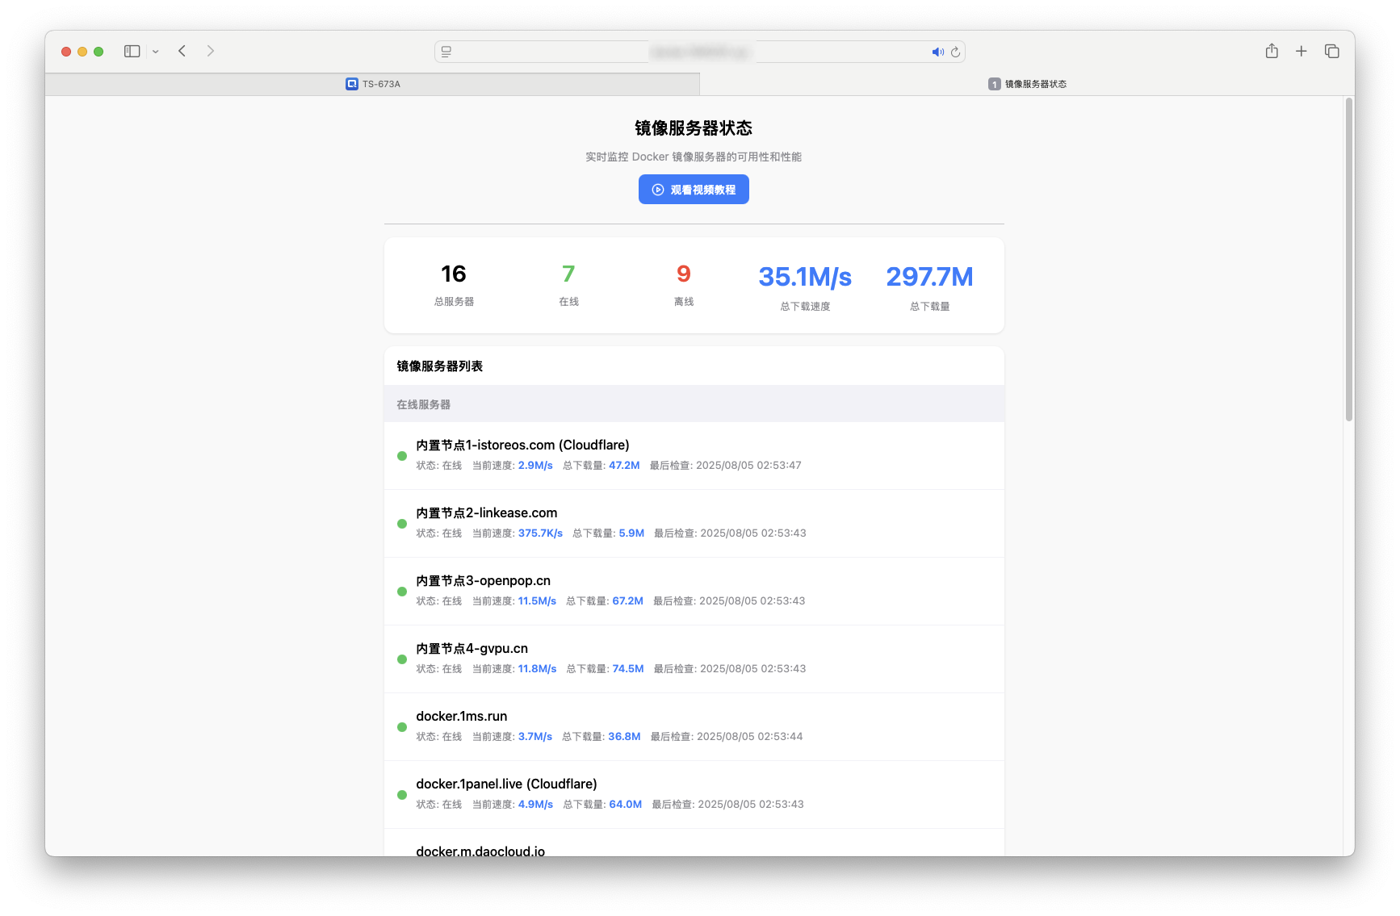Open the docker.1panel.live server entry
Screen dimensions: 1400x916
click(x=694, y=793)
